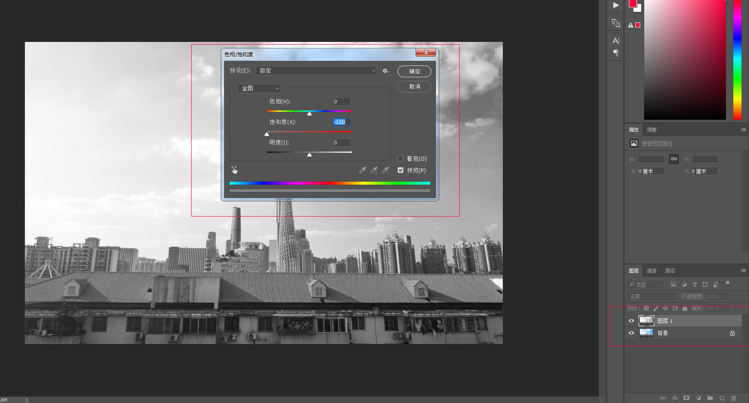This screenshot has width=749, height=403.
Task: Switch to the 通道 channels tab
Action: click(652, 271)
